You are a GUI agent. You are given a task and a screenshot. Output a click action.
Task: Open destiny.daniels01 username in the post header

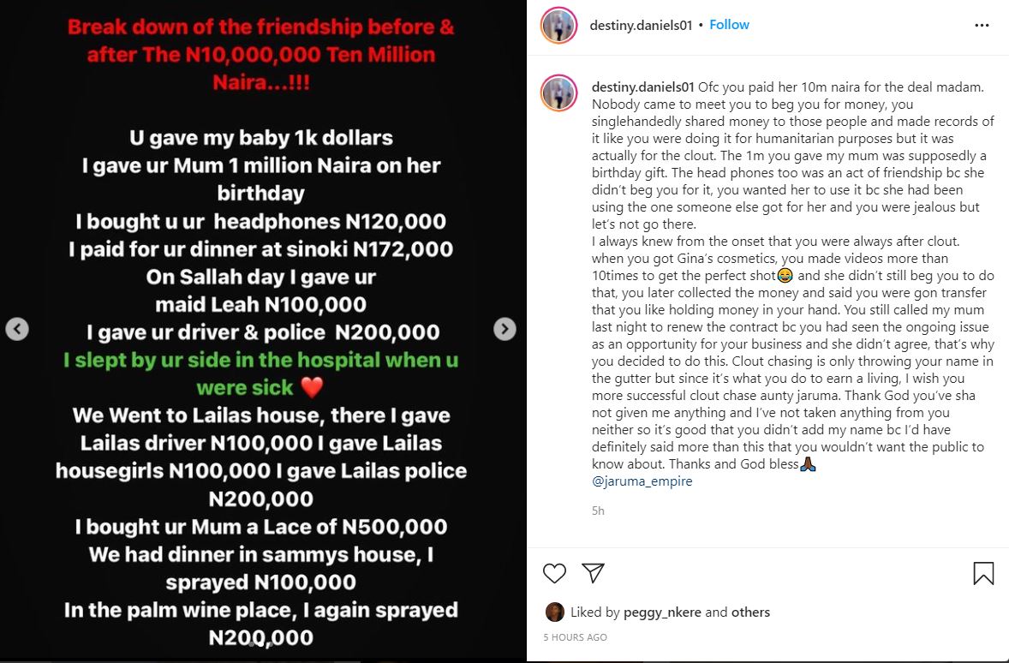639,25
